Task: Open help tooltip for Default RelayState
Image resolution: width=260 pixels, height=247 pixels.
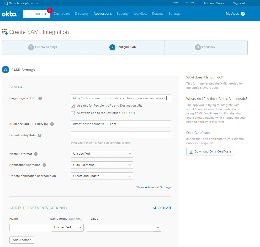Action: (x=39, y=135)
